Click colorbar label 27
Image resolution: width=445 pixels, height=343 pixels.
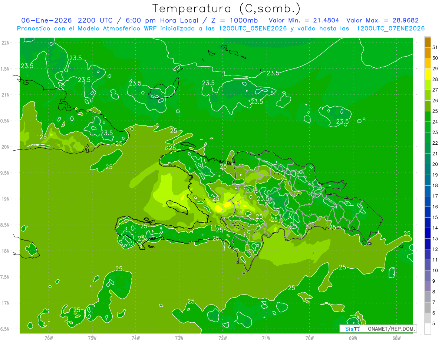pos(435,90)
